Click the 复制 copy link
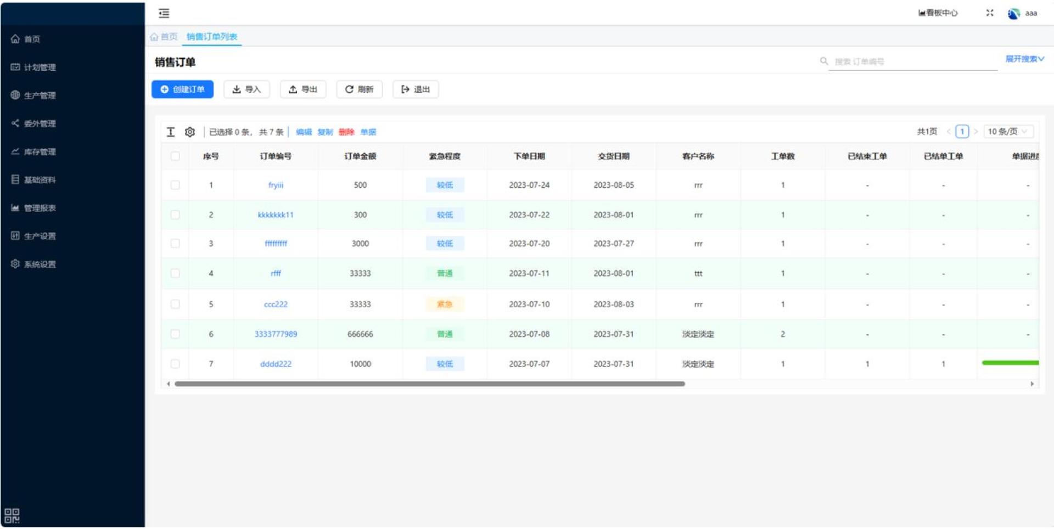 pyautogui.click(x=325, y=132)
